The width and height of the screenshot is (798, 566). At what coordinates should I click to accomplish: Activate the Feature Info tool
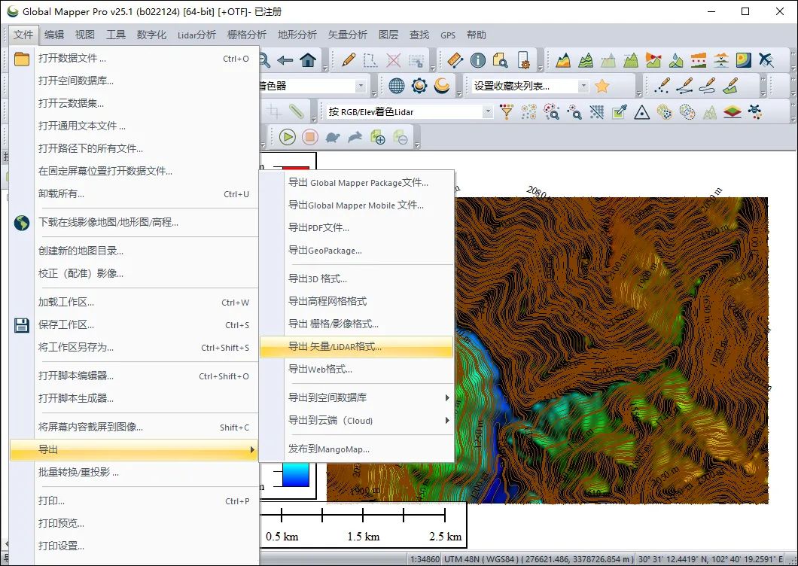[478, 60]
